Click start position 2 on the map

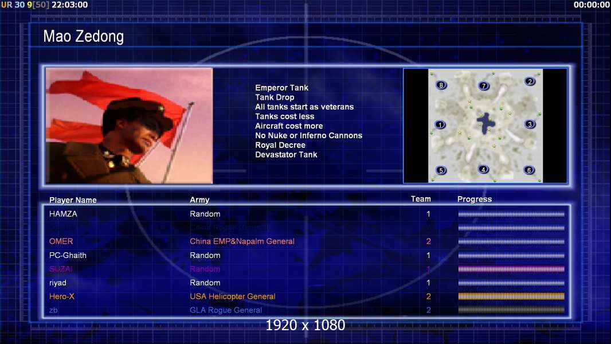(x=530, y=81)
